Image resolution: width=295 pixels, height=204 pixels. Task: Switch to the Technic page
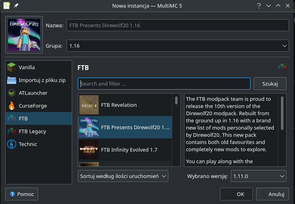click(x=39, y=144)
